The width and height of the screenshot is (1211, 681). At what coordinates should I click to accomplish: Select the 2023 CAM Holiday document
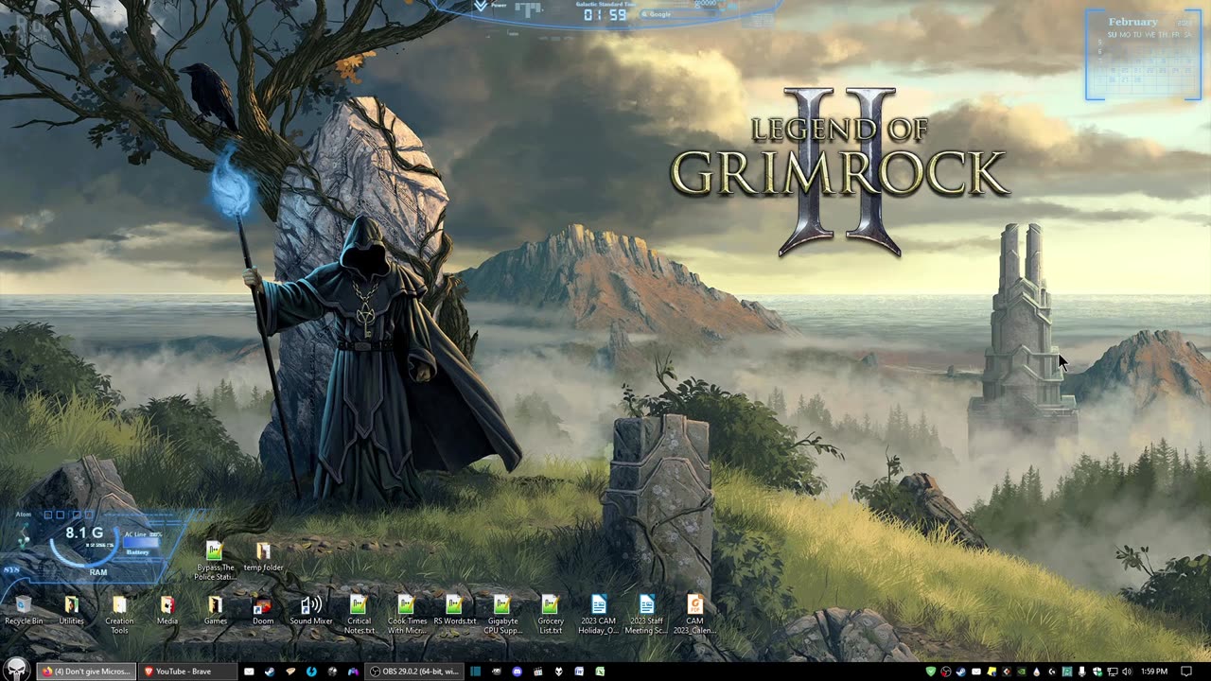pyautogui.click(x=599, y=614)
